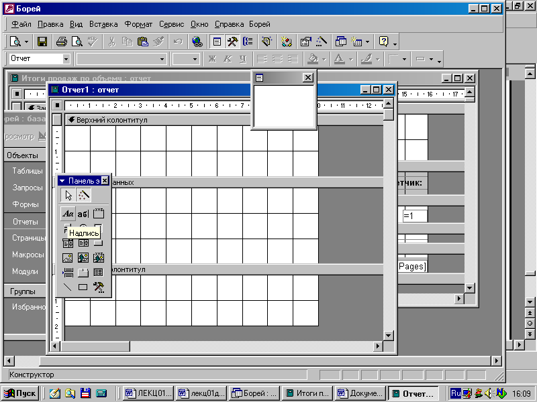Select the Text Box (аб|) tool

[83, 214]
